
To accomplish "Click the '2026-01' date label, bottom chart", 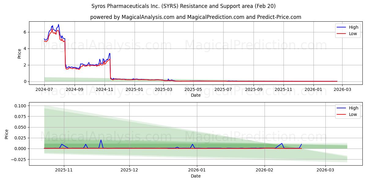I will 197,170.
